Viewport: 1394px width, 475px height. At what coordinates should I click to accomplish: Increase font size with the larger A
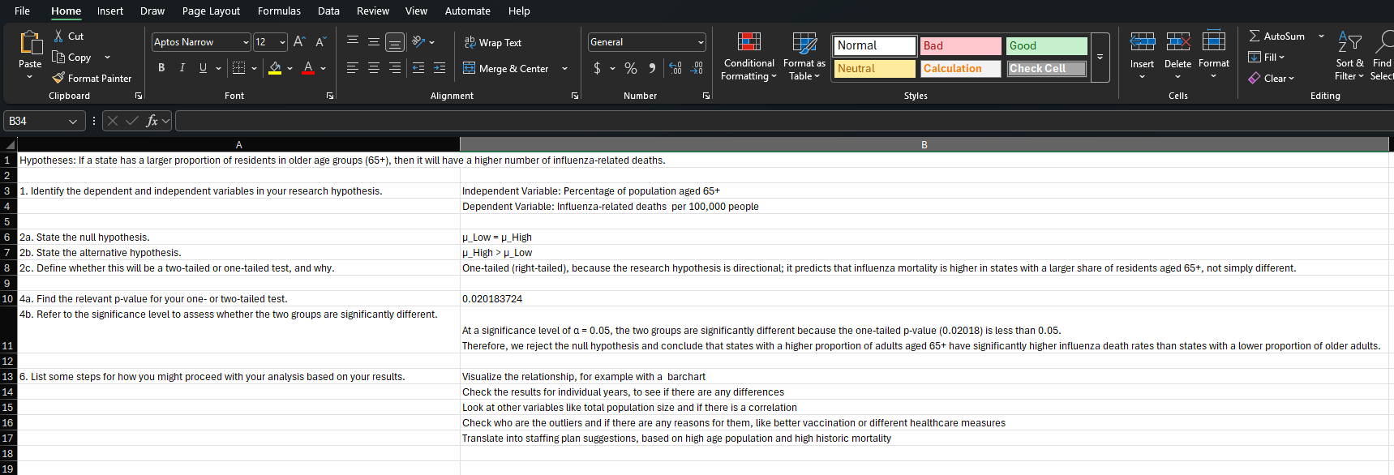coord(299,42)
